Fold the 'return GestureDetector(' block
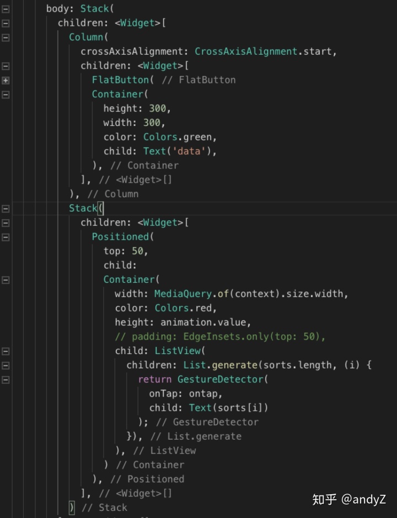Screen dimensions: 397x518 (x=6, y=379)
